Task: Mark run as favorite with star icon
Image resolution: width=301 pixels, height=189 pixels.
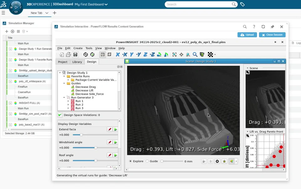Action: [x=224, y=161]
